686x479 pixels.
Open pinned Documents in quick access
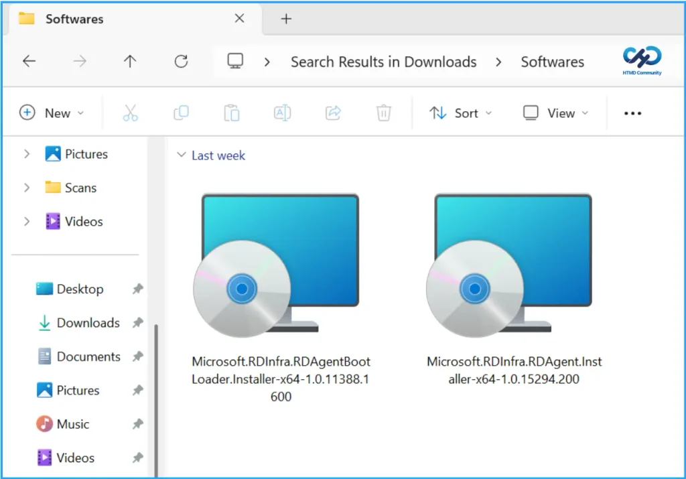(79, 356)
